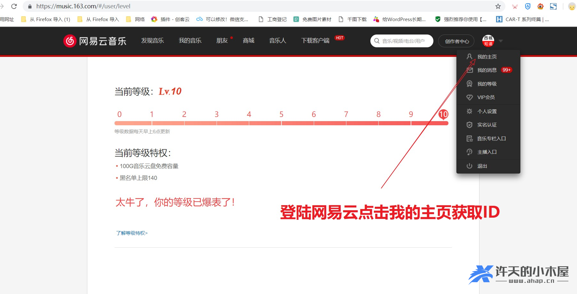Viewport: 577px width, 294px height.
Task: Click the gear icon beside 个人设置
Action: click(469, 111)
